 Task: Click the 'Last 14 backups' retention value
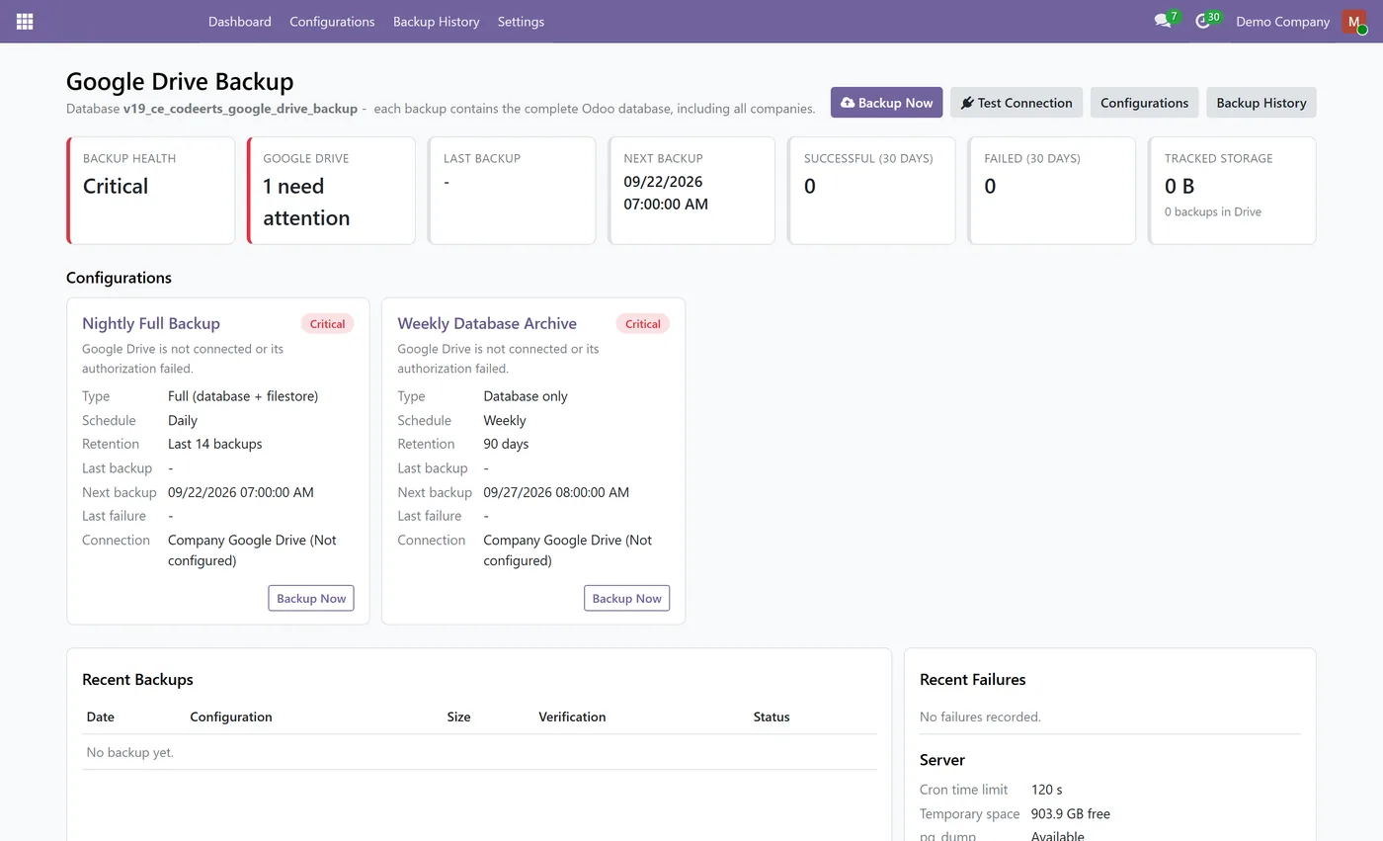[x=215, y=444]
